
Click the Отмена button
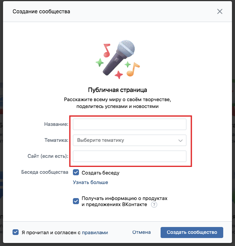(x=142, y=232)
